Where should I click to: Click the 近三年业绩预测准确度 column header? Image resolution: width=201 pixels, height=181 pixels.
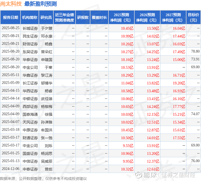(64, 18)
